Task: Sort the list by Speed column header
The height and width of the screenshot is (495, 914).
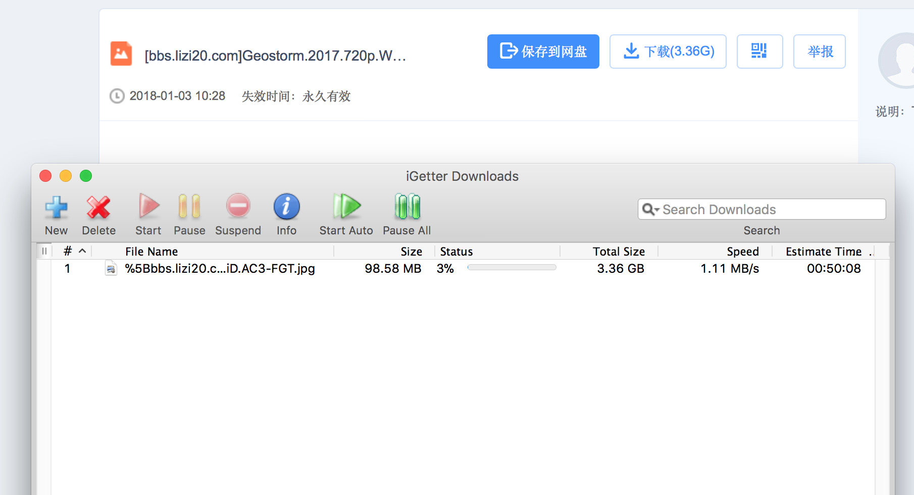Action: point(742,252)
